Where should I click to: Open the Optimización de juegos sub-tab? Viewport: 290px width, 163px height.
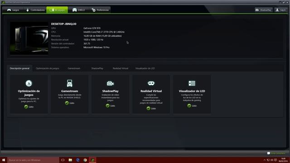pos(48,68)
